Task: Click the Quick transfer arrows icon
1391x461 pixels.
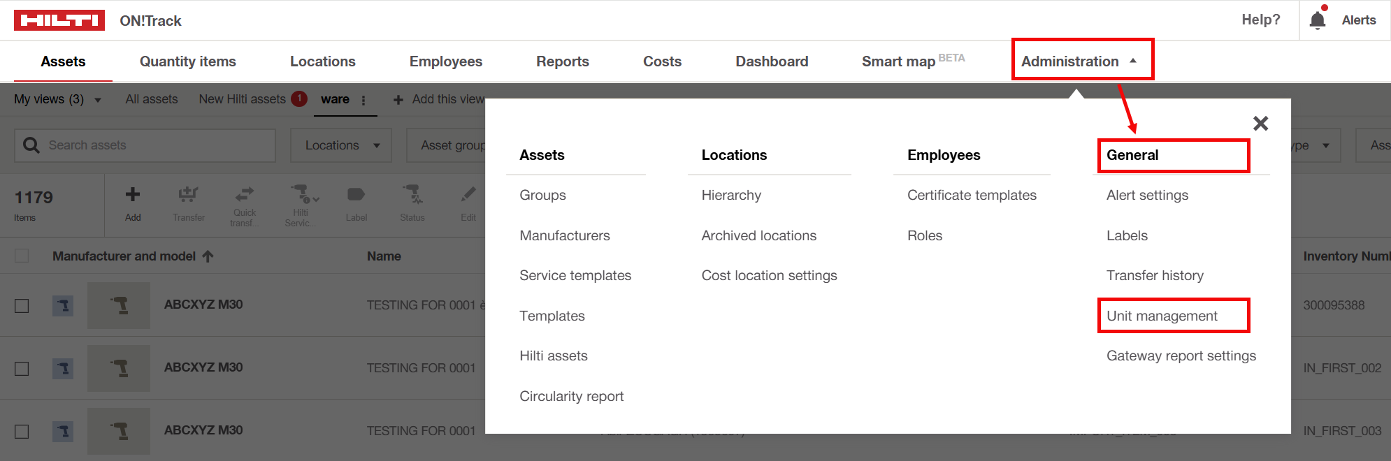Action: click(x=245, y=194)
